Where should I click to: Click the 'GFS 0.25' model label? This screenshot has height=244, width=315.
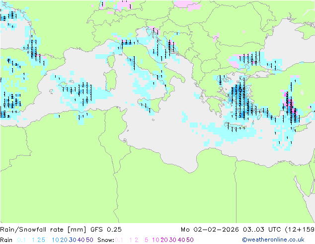point(106,230)
